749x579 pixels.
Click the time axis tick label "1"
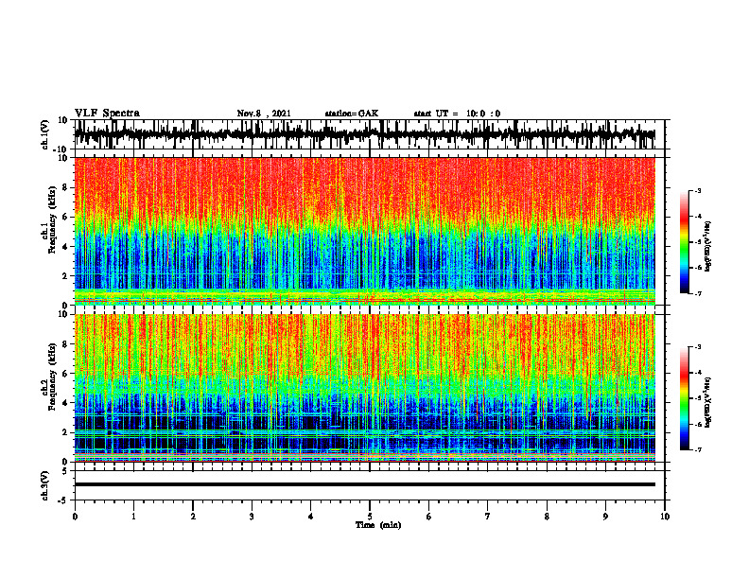coord(133,517)
